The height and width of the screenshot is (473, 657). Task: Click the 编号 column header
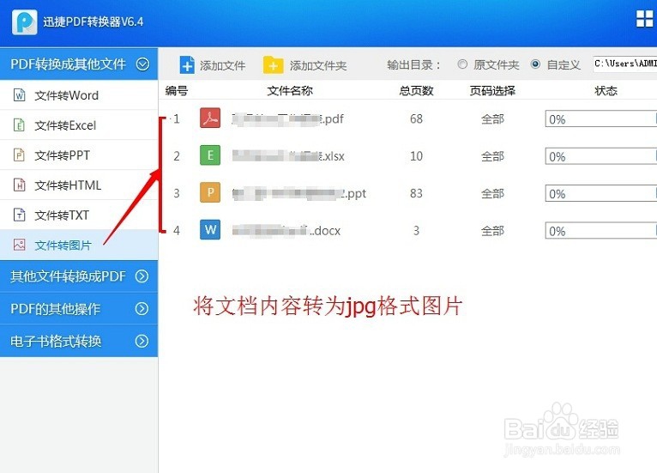tap(177, 91)
